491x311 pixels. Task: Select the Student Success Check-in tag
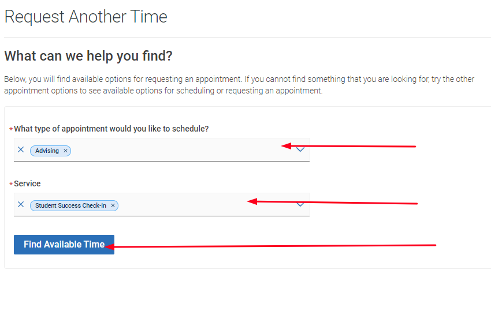tap(70, 205)
